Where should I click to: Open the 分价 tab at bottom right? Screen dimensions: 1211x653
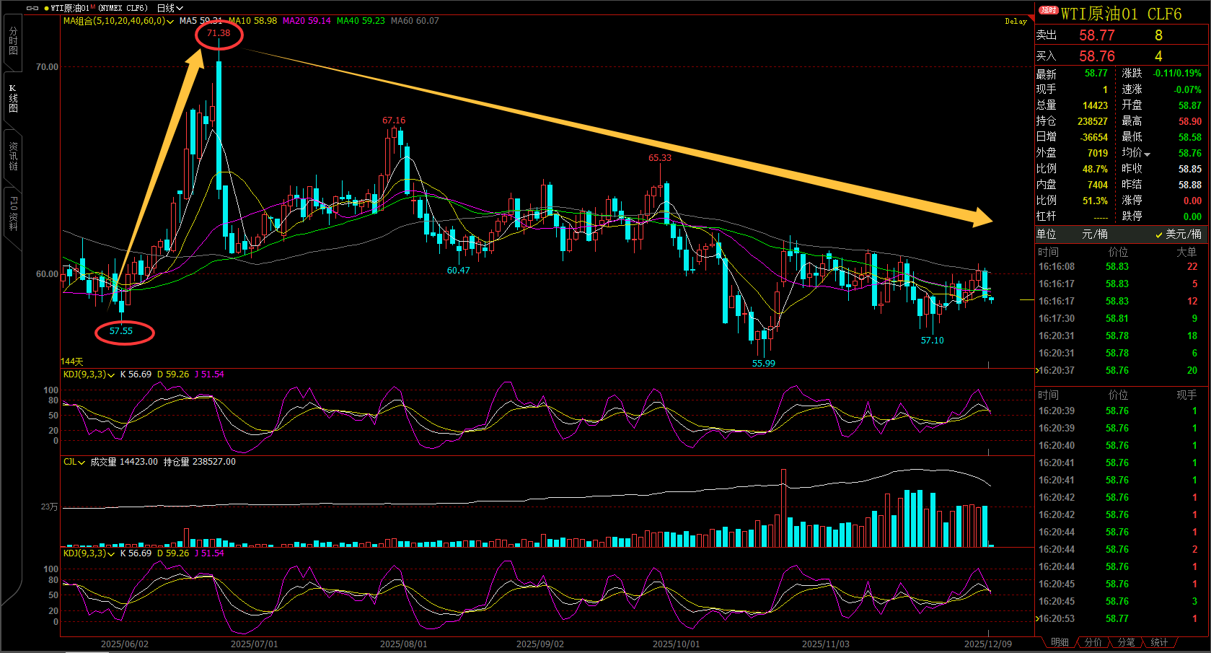pyautogui.click(x=1093, y=642)
